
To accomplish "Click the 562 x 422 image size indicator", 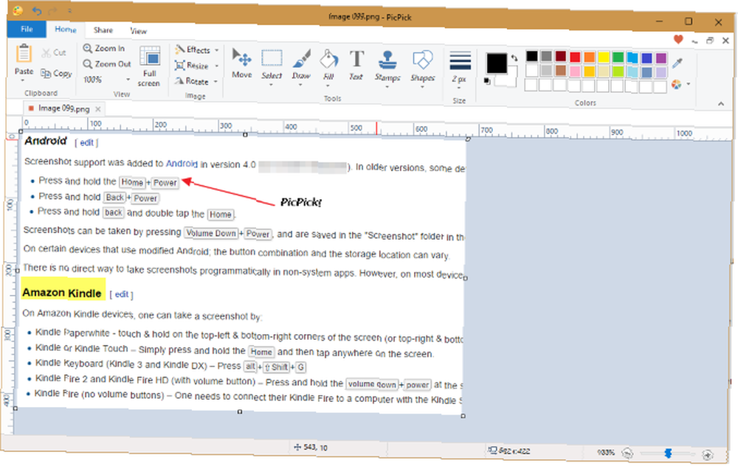I will click(x=509, y=451).
